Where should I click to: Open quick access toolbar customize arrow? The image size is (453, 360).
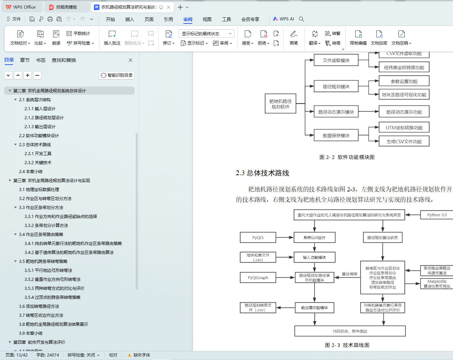tap(91, 19)
